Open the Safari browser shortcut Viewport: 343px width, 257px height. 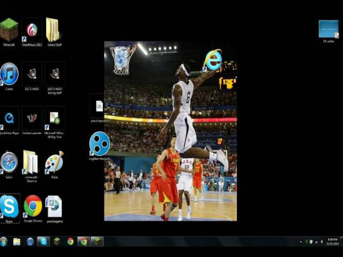click(9, 162)
